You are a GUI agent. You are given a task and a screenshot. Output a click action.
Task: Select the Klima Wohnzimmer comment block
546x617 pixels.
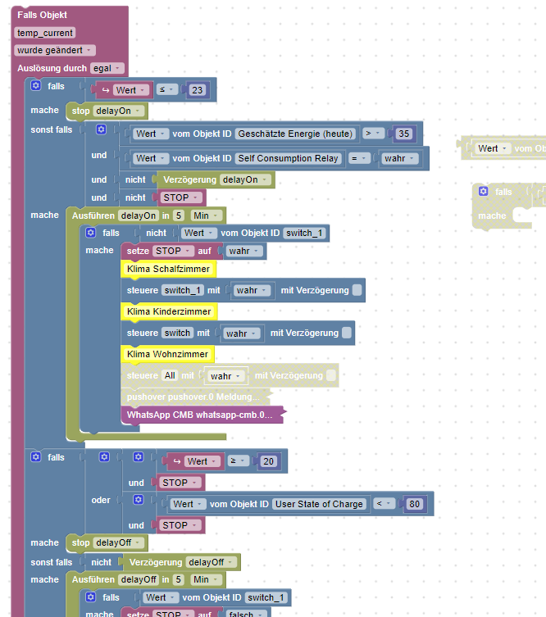pos(168,354)
